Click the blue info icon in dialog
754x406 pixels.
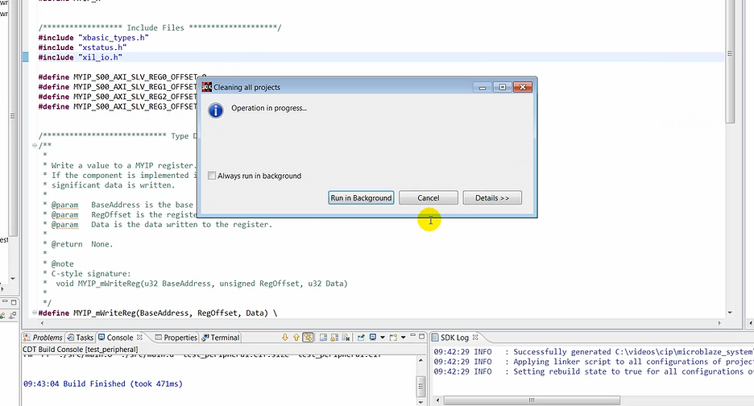click(215, 110)
